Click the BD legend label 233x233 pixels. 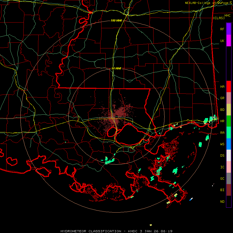(222, 110)
